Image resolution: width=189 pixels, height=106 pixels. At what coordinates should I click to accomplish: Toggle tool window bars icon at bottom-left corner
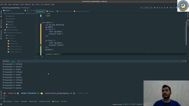coord(1,104)
